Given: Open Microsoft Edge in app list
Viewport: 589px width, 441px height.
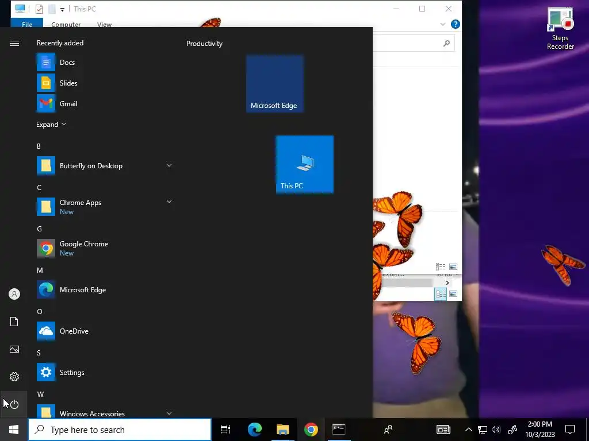Looking at the screenshot, I should 105,289.
